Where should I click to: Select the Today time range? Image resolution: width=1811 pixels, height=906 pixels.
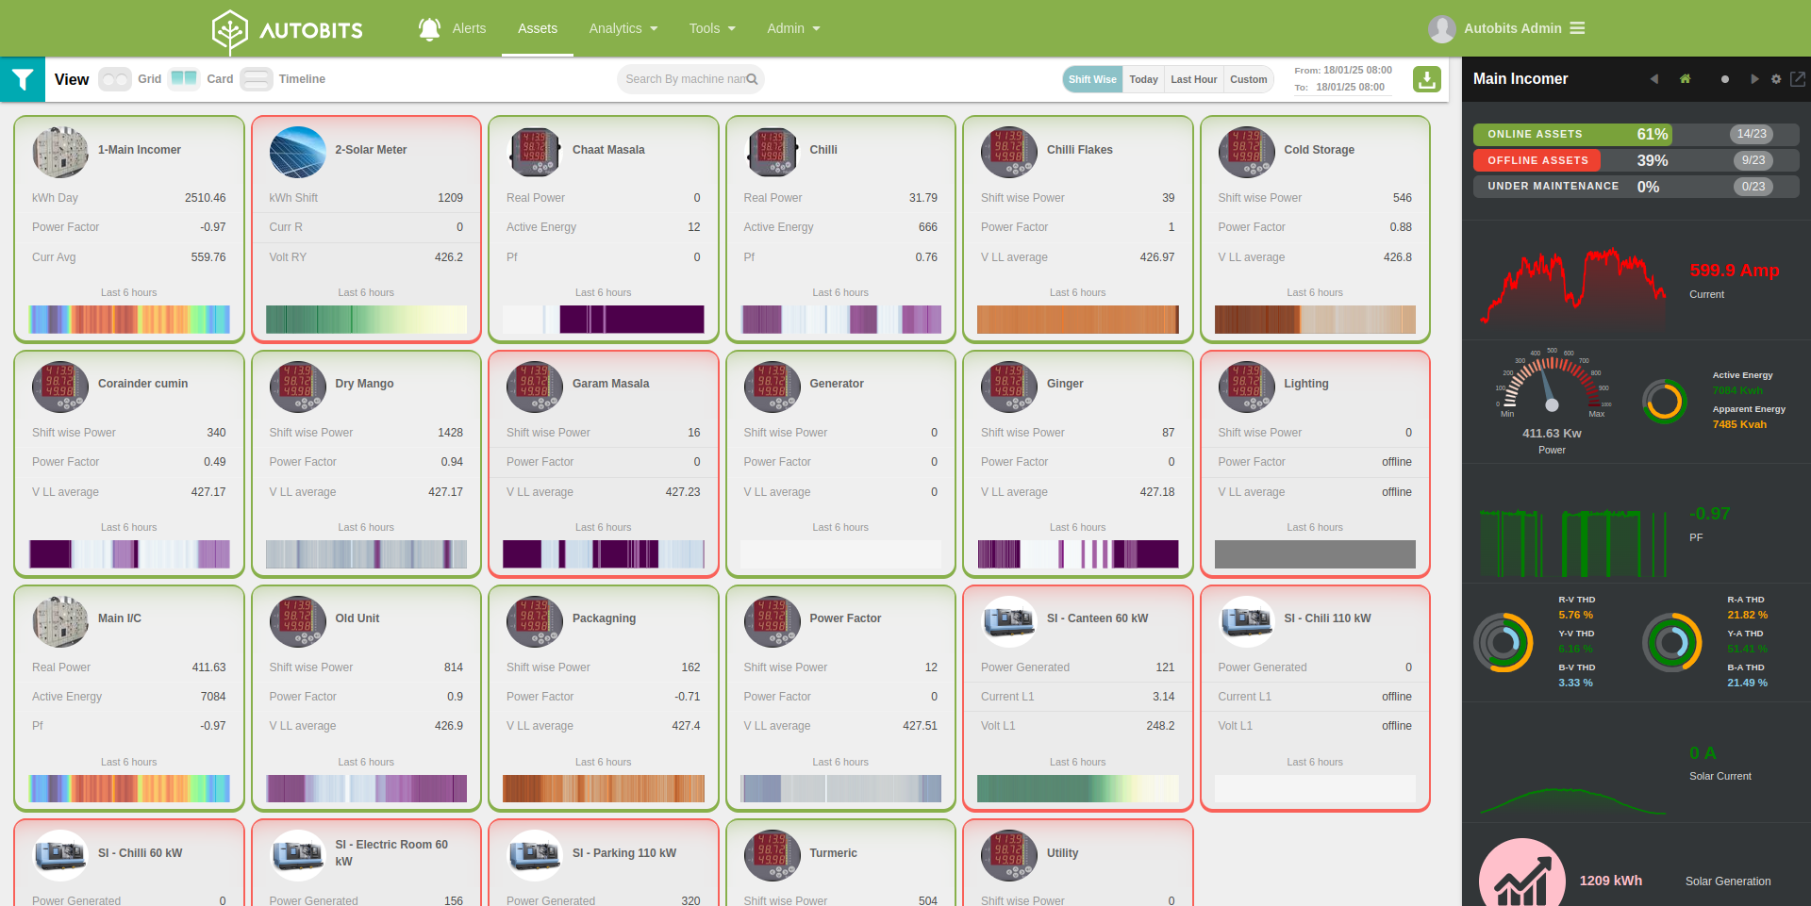pos(1143,79)
